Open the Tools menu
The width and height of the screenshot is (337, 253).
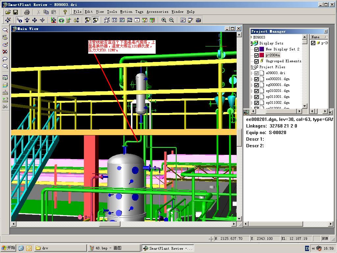tap(112, 12)
